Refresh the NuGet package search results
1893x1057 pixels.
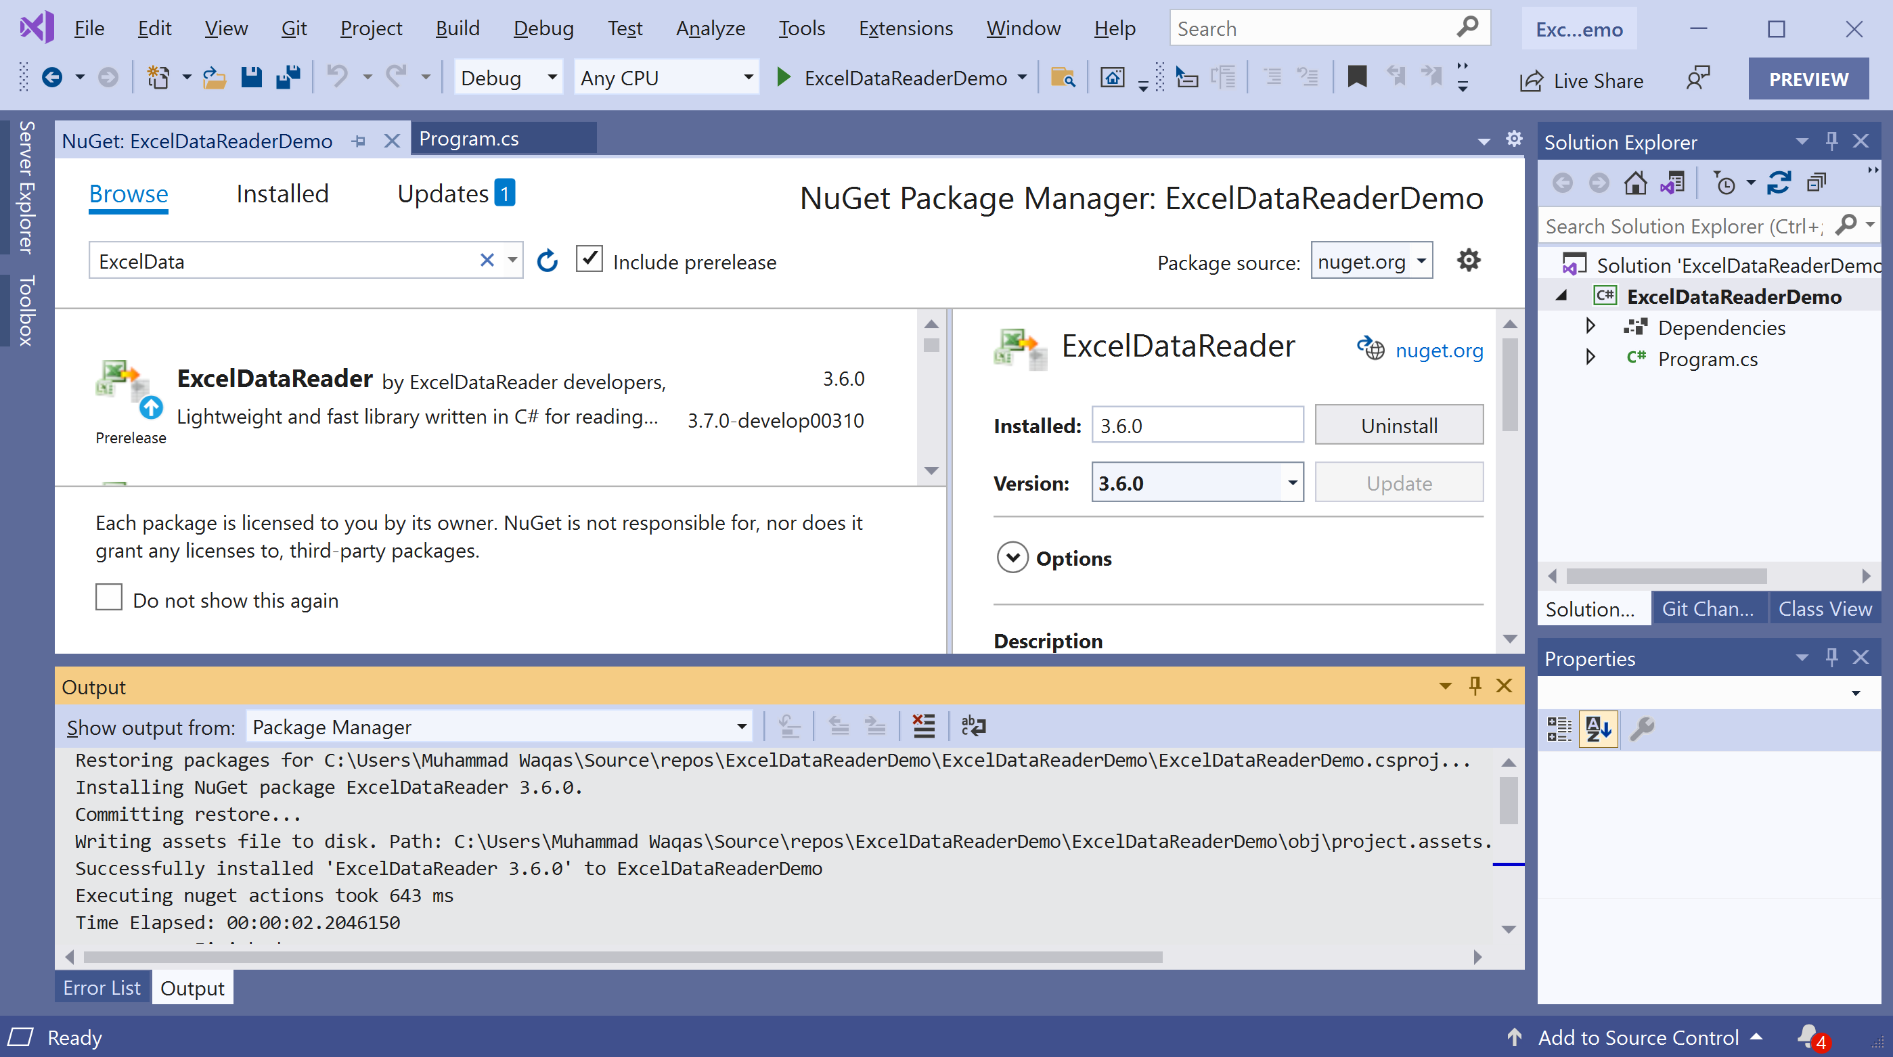(548, 261)
